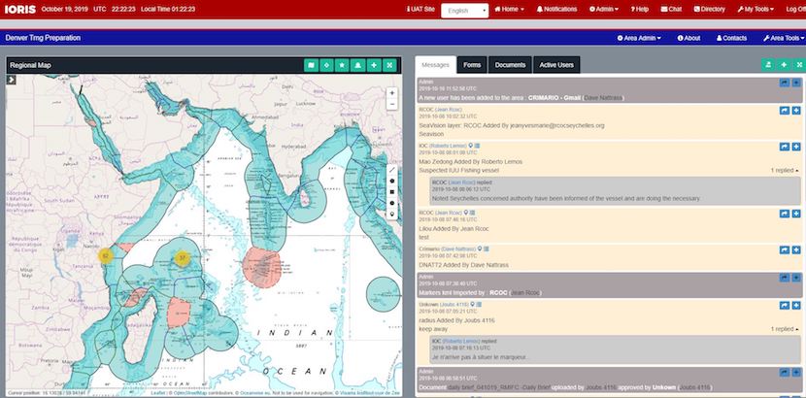Open the Area Admin dropdown menu
This screenshot has width=806, height=398.
641,38
